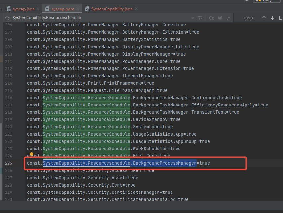Image resolution: width=283 pixels, height=213 pixels.
Task: Click line number 225 in the gutter
Action: click(9, 163)
